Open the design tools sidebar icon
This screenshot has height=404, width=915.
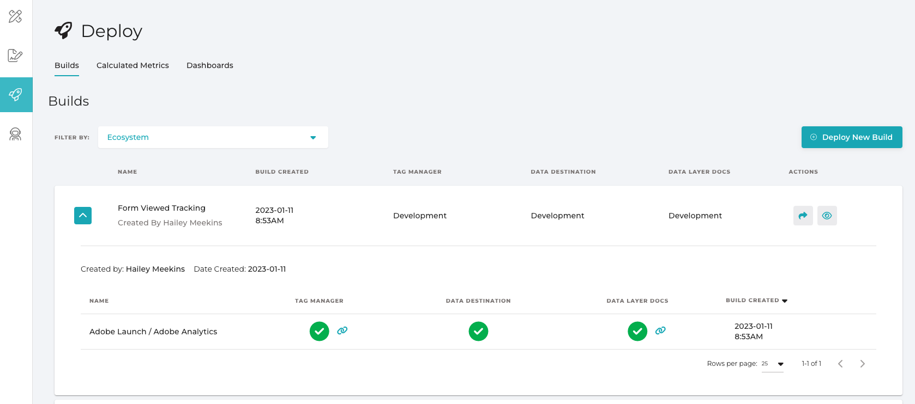(15, 16)
